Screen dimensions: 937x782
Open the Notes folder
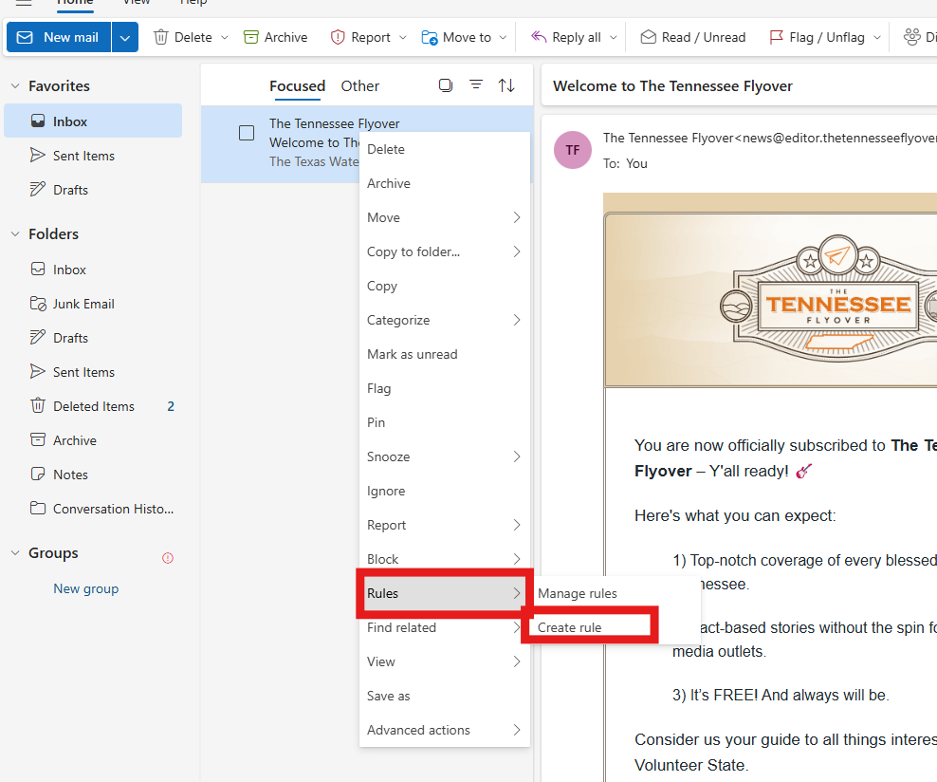[93, 475]
